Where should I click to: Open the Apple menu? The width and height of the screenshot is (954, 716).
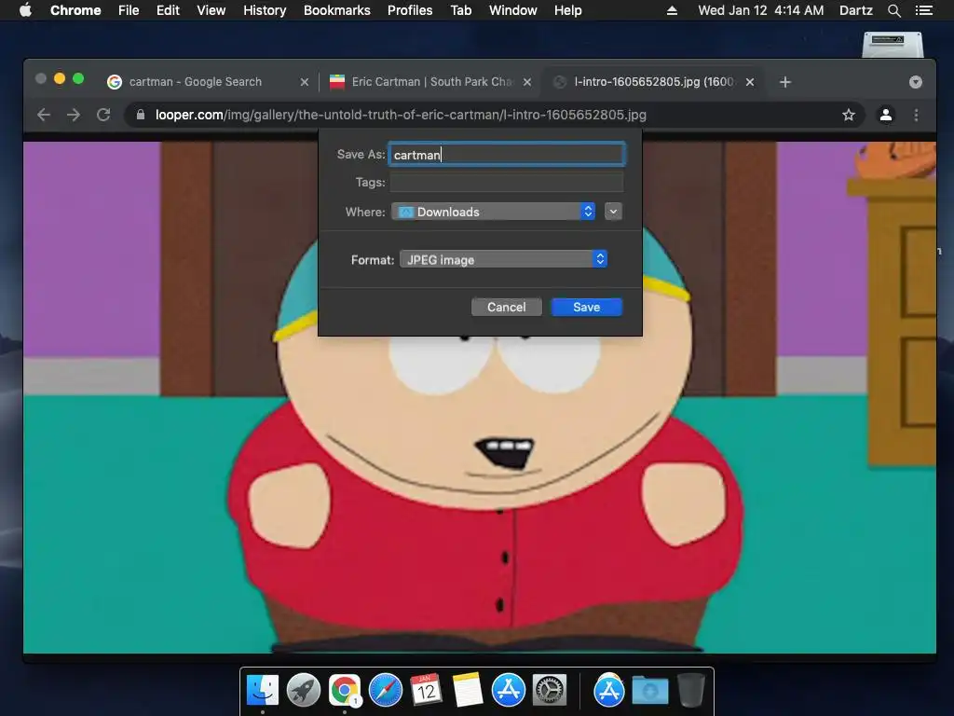pos(25,10)
